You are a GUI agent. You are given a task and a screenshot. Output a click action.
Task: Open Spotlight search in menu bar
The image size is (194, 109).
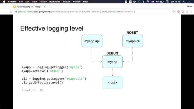pos(184,2)
